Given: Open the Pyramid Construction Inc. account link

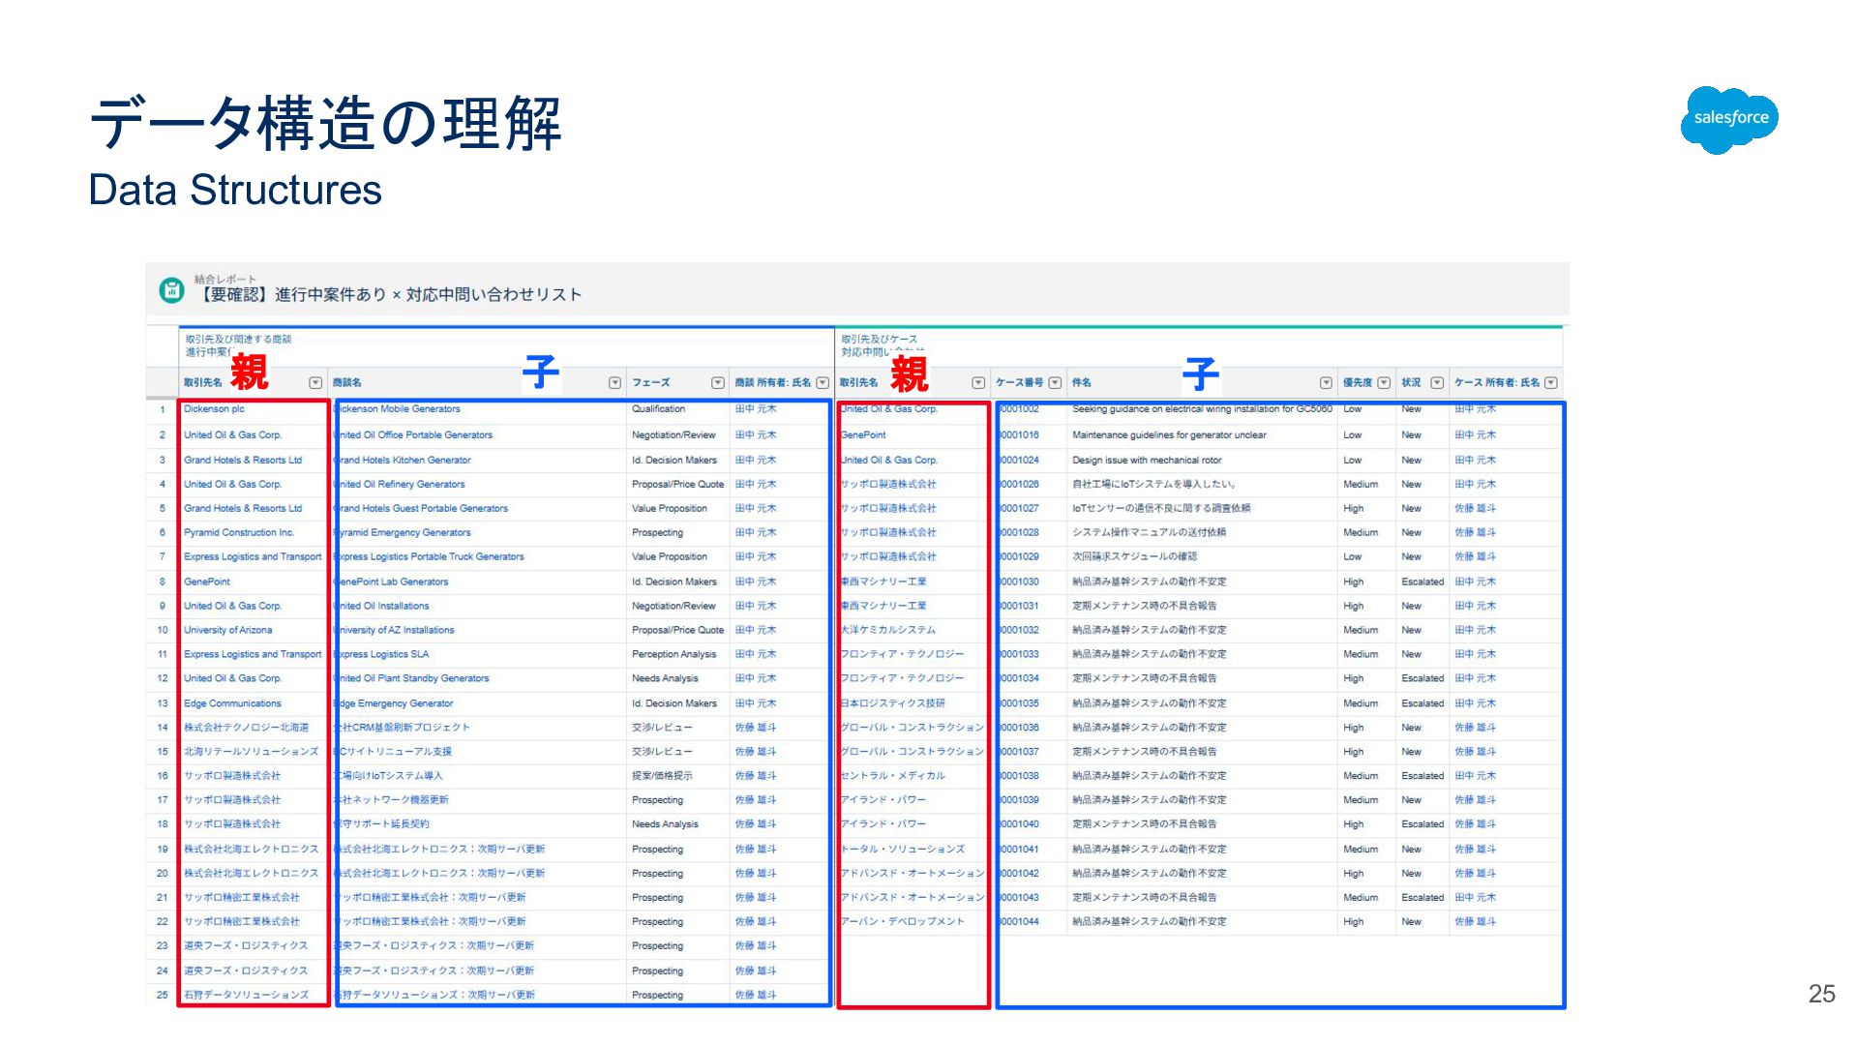Looking at the screenshot, I should point(239,533).
